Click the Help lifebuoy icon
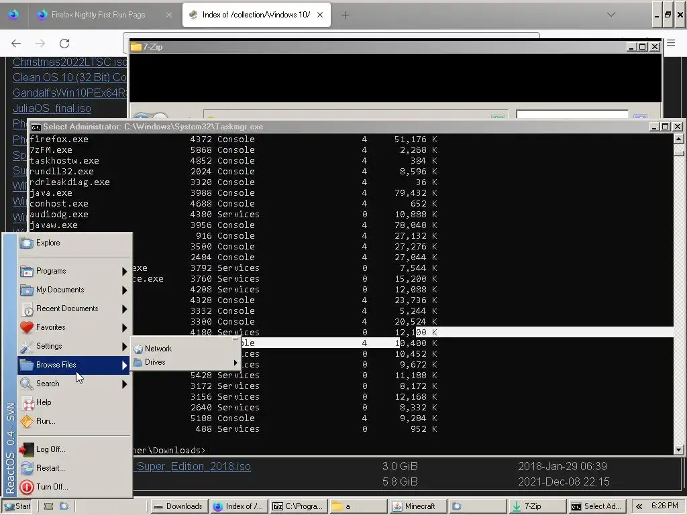 [28, 403]
